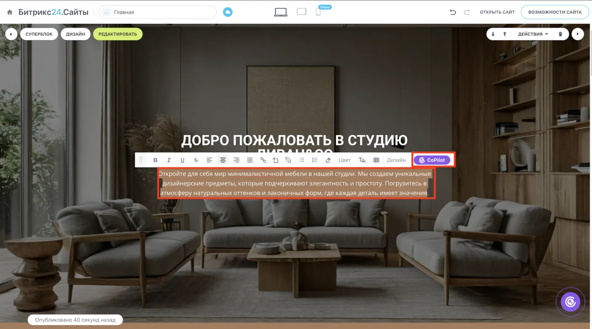
Task: Switch to tablet preview mode
Action: [302, 12]
